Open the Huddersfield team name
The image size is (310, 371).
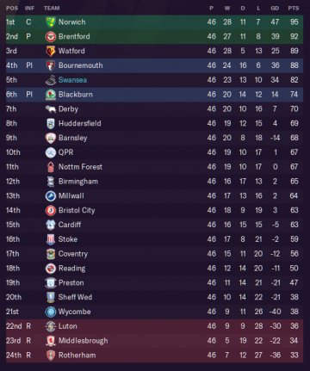pyautogui.click(x=80, y=123)
